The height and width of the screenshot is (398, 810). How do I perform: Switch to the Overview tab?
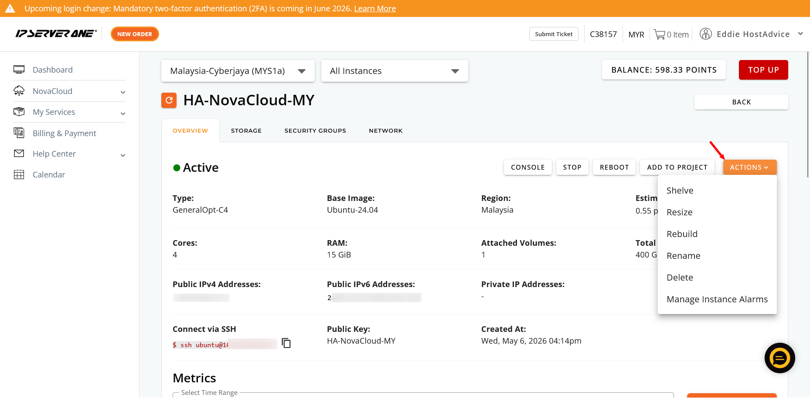(x=191, y=130)
